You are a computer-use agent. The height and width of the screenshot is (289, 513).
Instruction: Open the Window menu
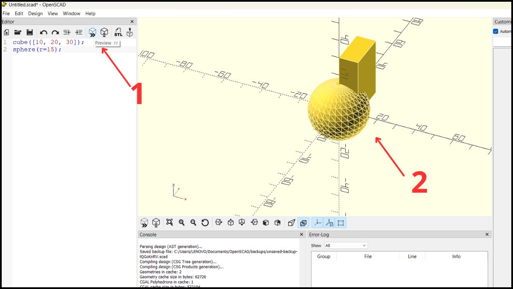71,13
